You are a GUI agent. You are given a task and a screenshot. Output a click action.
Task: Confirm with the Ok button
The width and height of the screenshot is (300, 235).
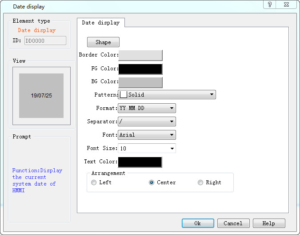[198, 223]
